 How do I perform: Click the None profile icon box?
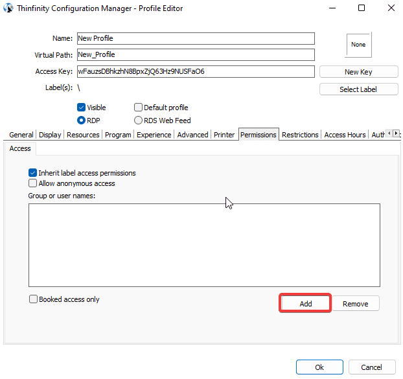click(x=358, y=45)
